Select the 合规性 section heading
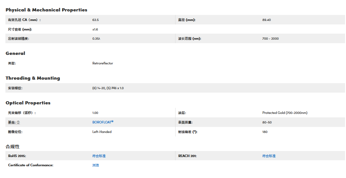This screenshot has height=178, width=346. coord(13,146)
